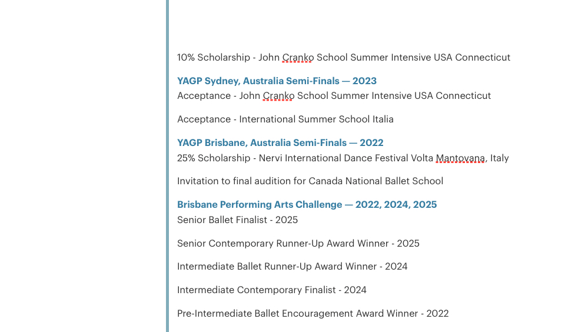Image resolution: width=565 pixels, height=332 pixels.
Task: Click the 'Pre-Intermediate Ballet Encouragement Award' line
Action: click(x=313, y=314)
